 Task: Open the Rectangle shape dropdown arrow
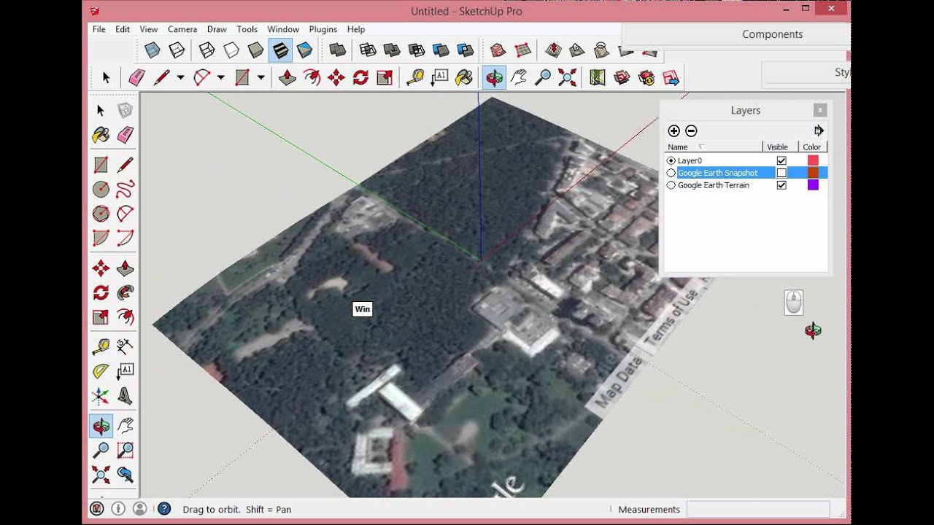[x=260, y=77]
